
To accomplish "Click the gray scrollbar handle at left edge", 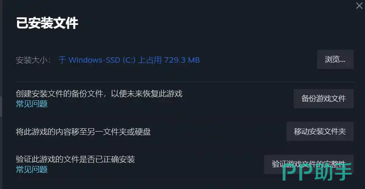I will click(1, 106).
